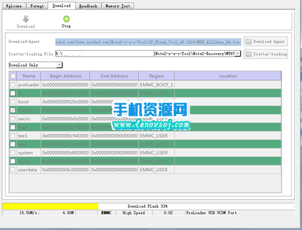Screen dimensions: 302x230
Task: Check the tee2 partition checkbox
Action: click(13, 144)
